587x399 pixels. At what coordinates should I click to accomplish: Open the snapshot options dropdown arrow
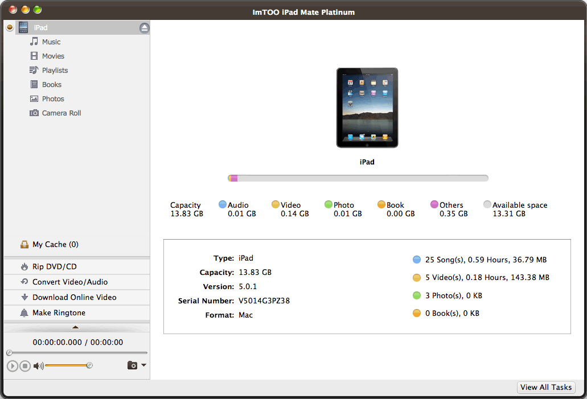click(x=143, y=365)
